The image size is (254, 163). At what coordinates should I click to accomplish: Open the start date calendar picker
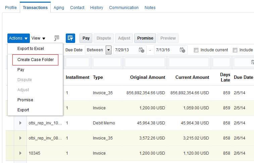[x=142, y=50]
